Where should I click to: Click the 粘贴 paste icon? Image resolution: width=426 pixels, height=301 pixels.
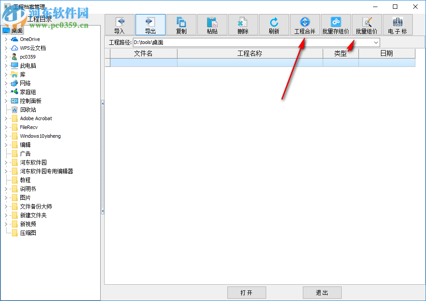212,25
